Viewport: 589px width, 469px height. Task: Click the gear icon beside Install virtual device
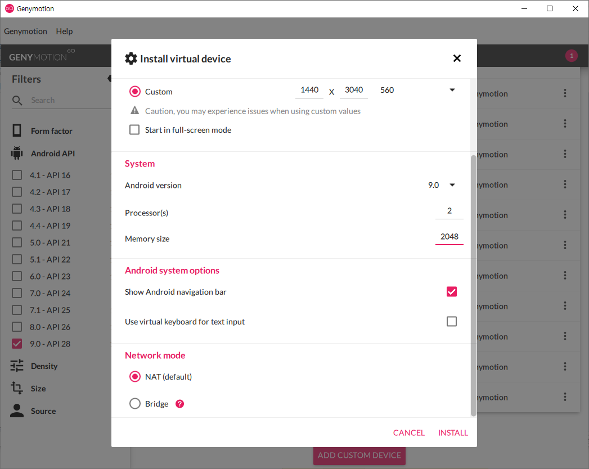(x=131, y=58)
